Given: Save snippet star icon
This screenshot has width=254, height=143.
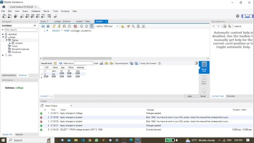Looking at the screenshot, I should (122, 26).
